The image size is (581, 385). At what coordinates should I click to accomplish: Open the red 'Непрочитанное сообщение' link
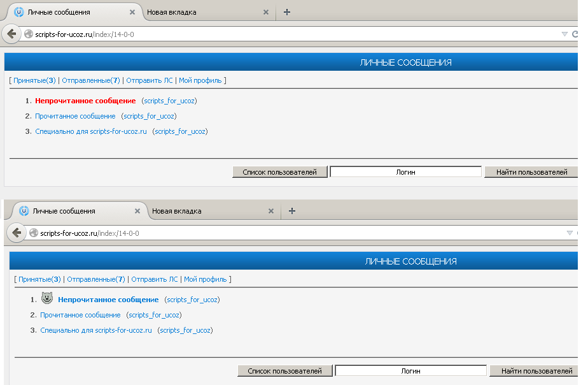point(85,101)
